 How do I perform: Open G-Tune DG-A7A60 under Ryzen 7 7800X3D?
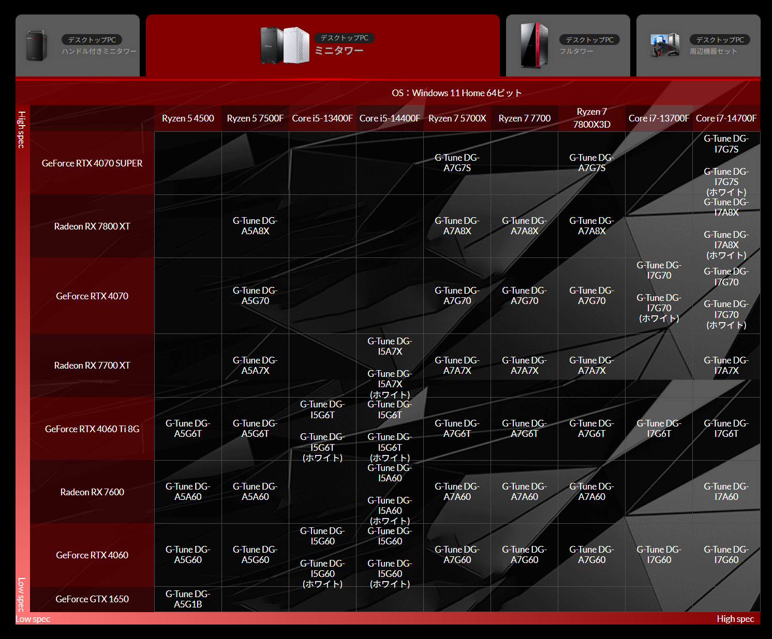(592, 492)
